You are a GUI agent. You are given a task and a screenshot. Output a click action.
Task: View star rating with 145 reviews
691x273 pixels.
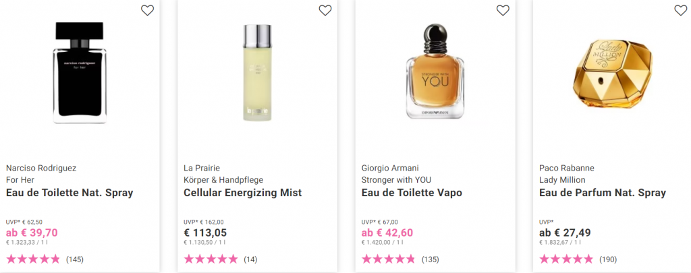coord(33,259)
